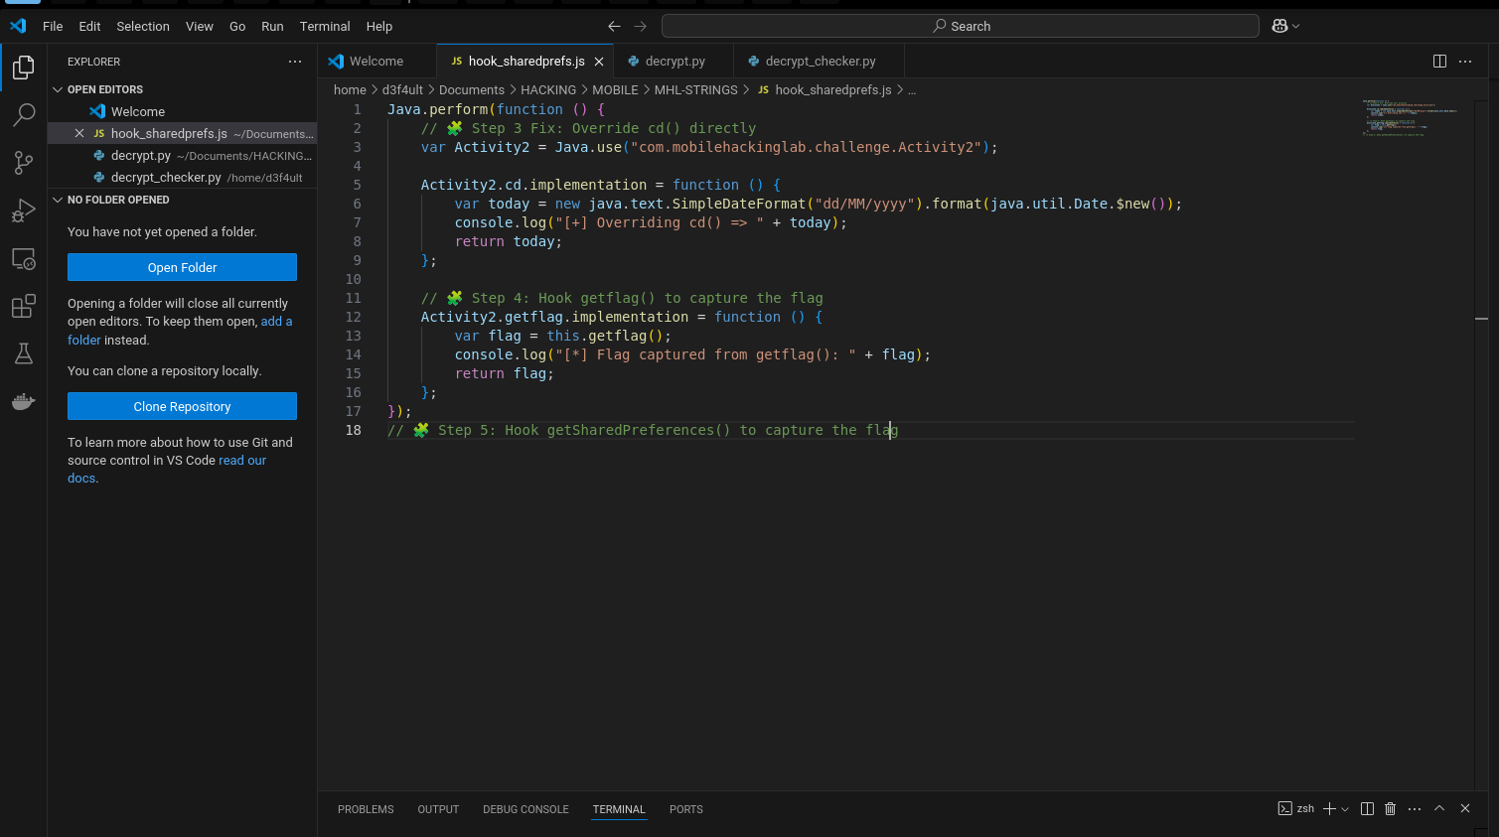Open Explorer Views and More Actions ellipsis
The image size is (1499, 837).
[x=295, y=62]
